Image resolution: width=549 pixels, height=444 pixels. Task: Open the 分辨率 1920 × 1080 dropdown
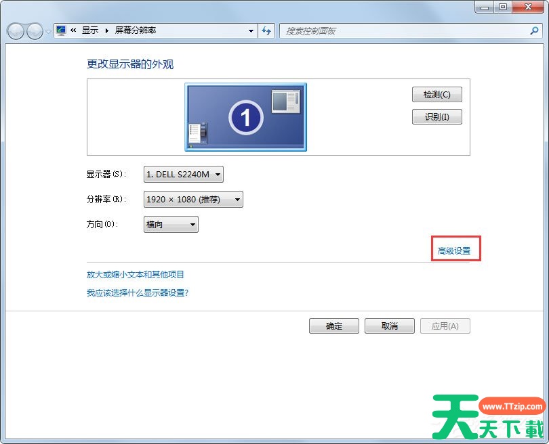193,199
